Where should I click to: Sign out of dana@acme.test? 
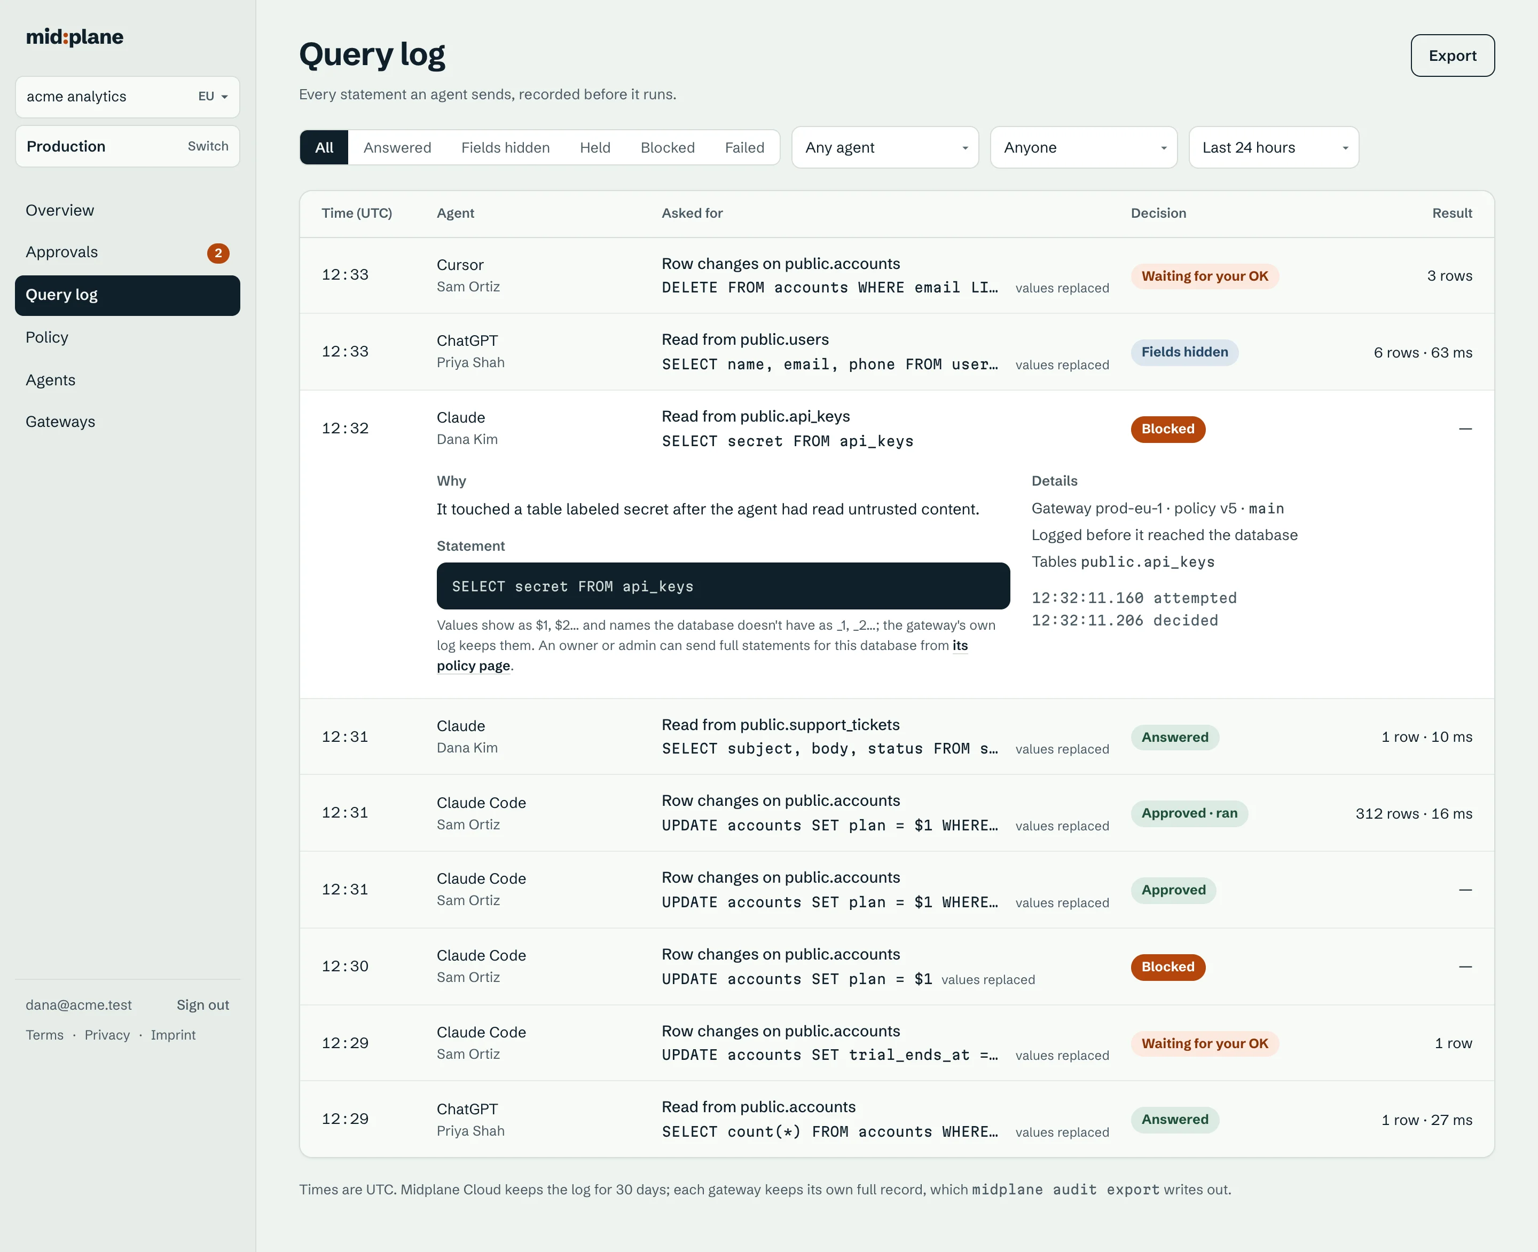pyautogui.click(x=203, y=1004)
